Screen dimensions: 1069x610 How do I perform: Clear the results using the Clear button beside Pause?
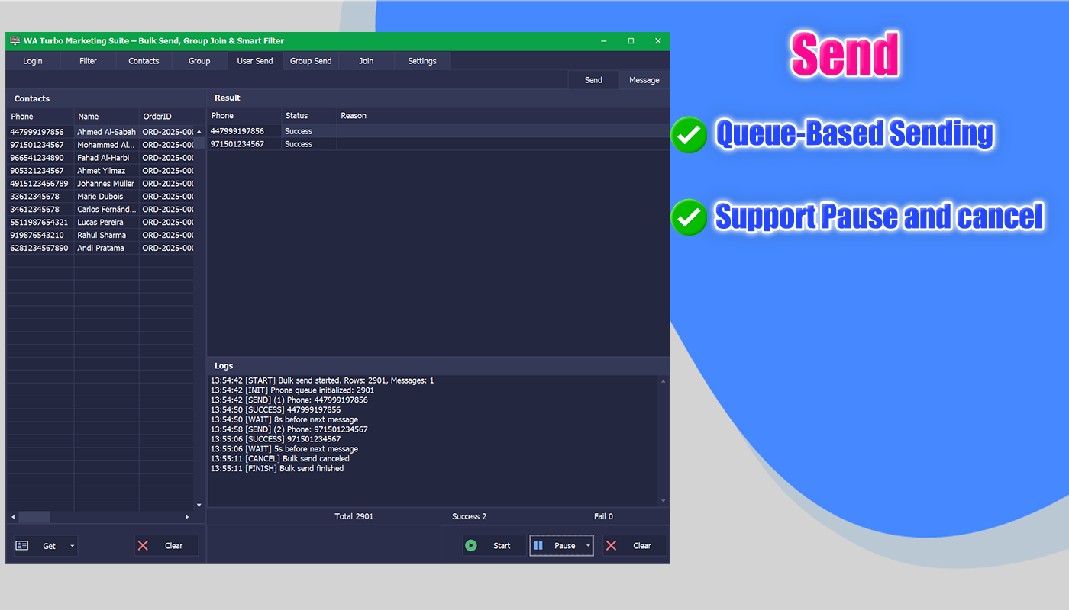point(634,545)
